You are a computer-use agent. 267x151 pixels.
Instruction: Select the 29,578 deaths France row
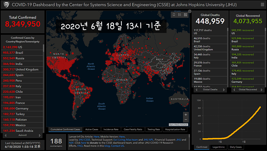click(210, 64)
